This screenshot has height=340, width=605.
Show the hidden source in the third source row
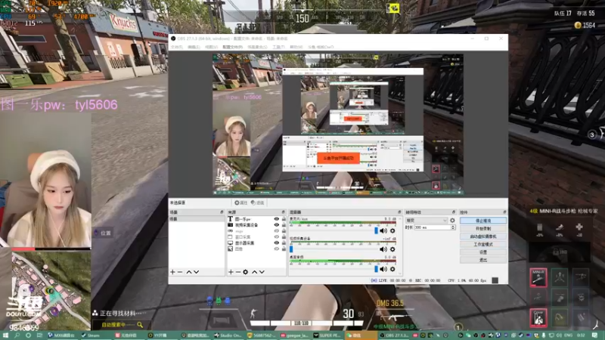[276, 231]
